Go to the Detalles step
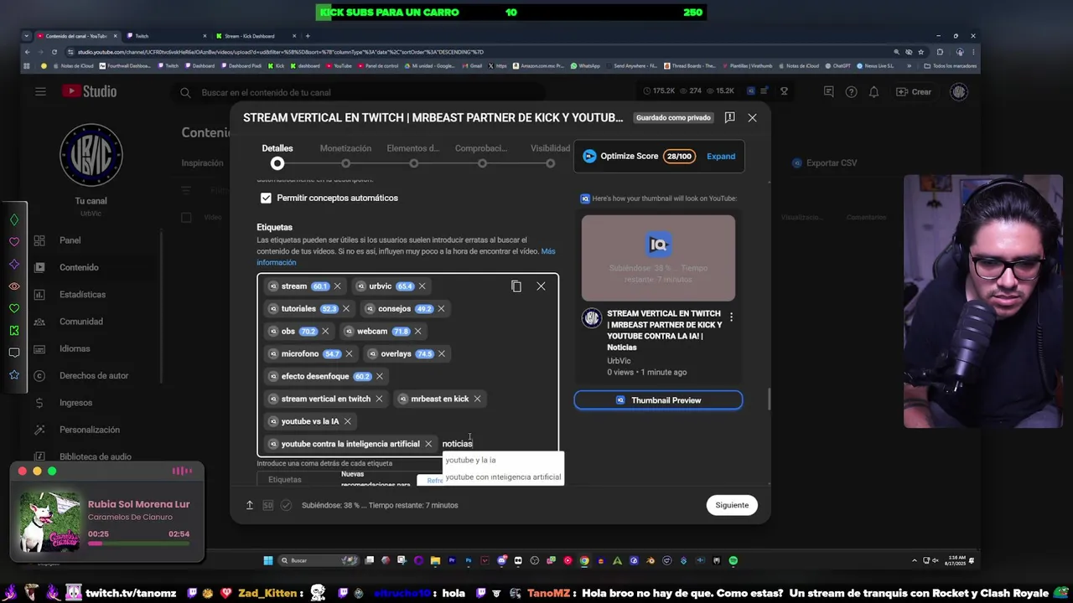Screen dimensions: 1073x603 pyautogui.click(x=277, y=156)
